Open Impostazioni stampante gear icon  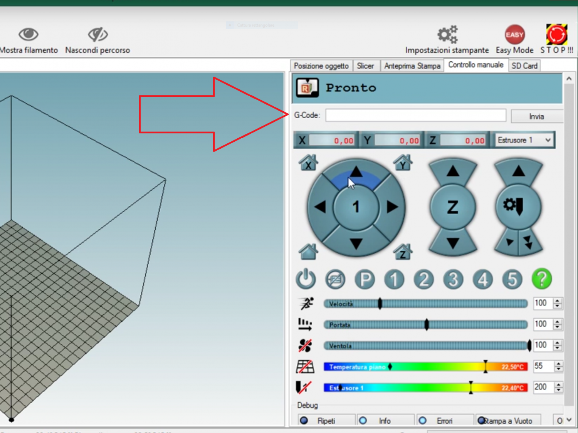[447, 35]
